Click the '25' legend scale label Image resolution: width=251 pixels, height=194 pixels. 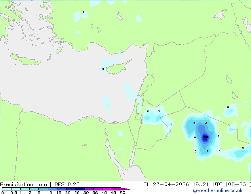[x=77, y=192]
